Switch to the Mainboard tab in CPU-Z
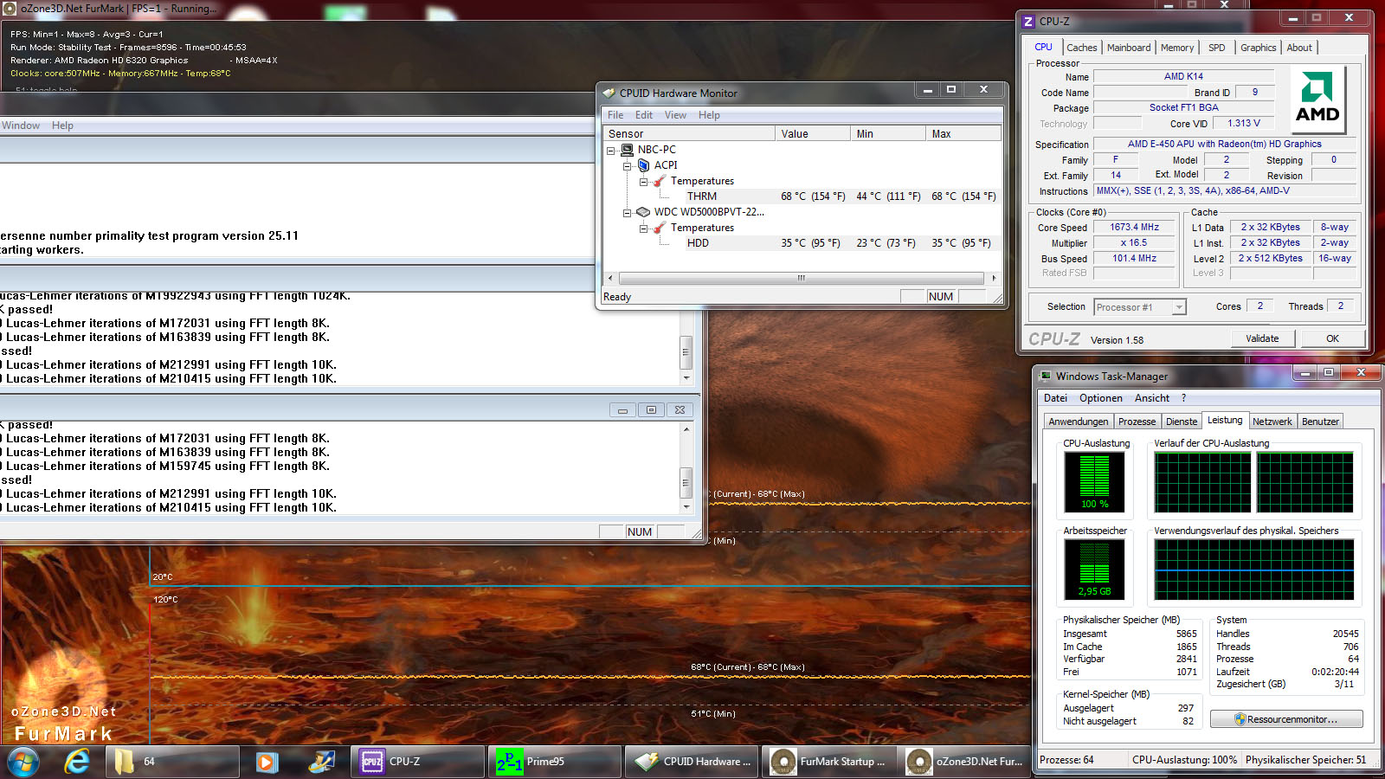 (x=1129, y=48)
